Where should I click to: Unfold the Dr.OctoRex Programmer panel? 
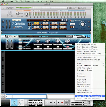pos(4,33)
